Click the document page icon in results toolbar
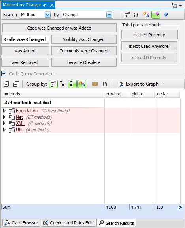The height and width of the screenshot is (228, 185). 105,84
